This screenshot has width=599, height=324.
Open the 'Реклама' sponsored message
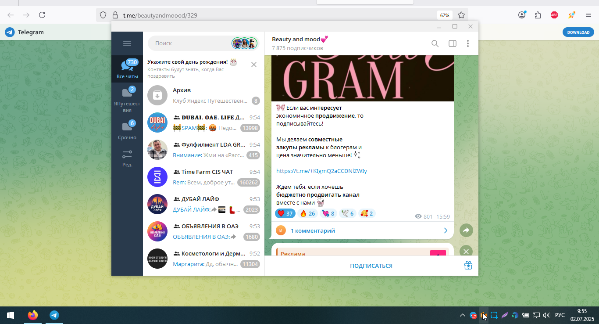363,251
